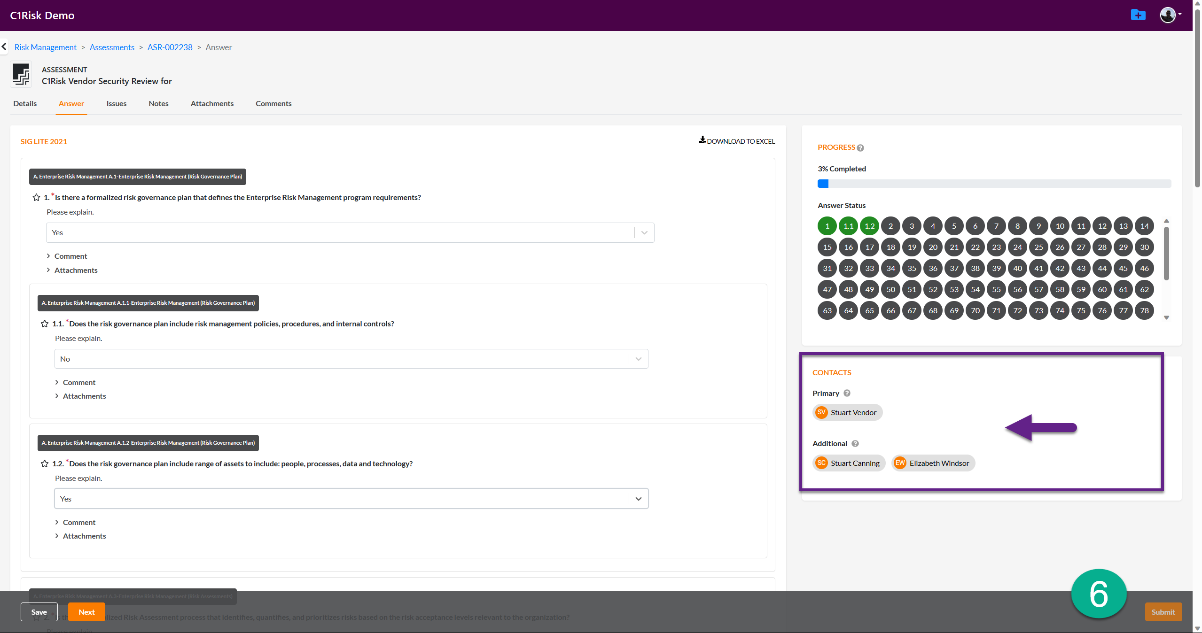Image resolution: width=1202 pixels, height=633 pixels.
Task: Open the Attachments tab
Action: click(x=212, y=103)
